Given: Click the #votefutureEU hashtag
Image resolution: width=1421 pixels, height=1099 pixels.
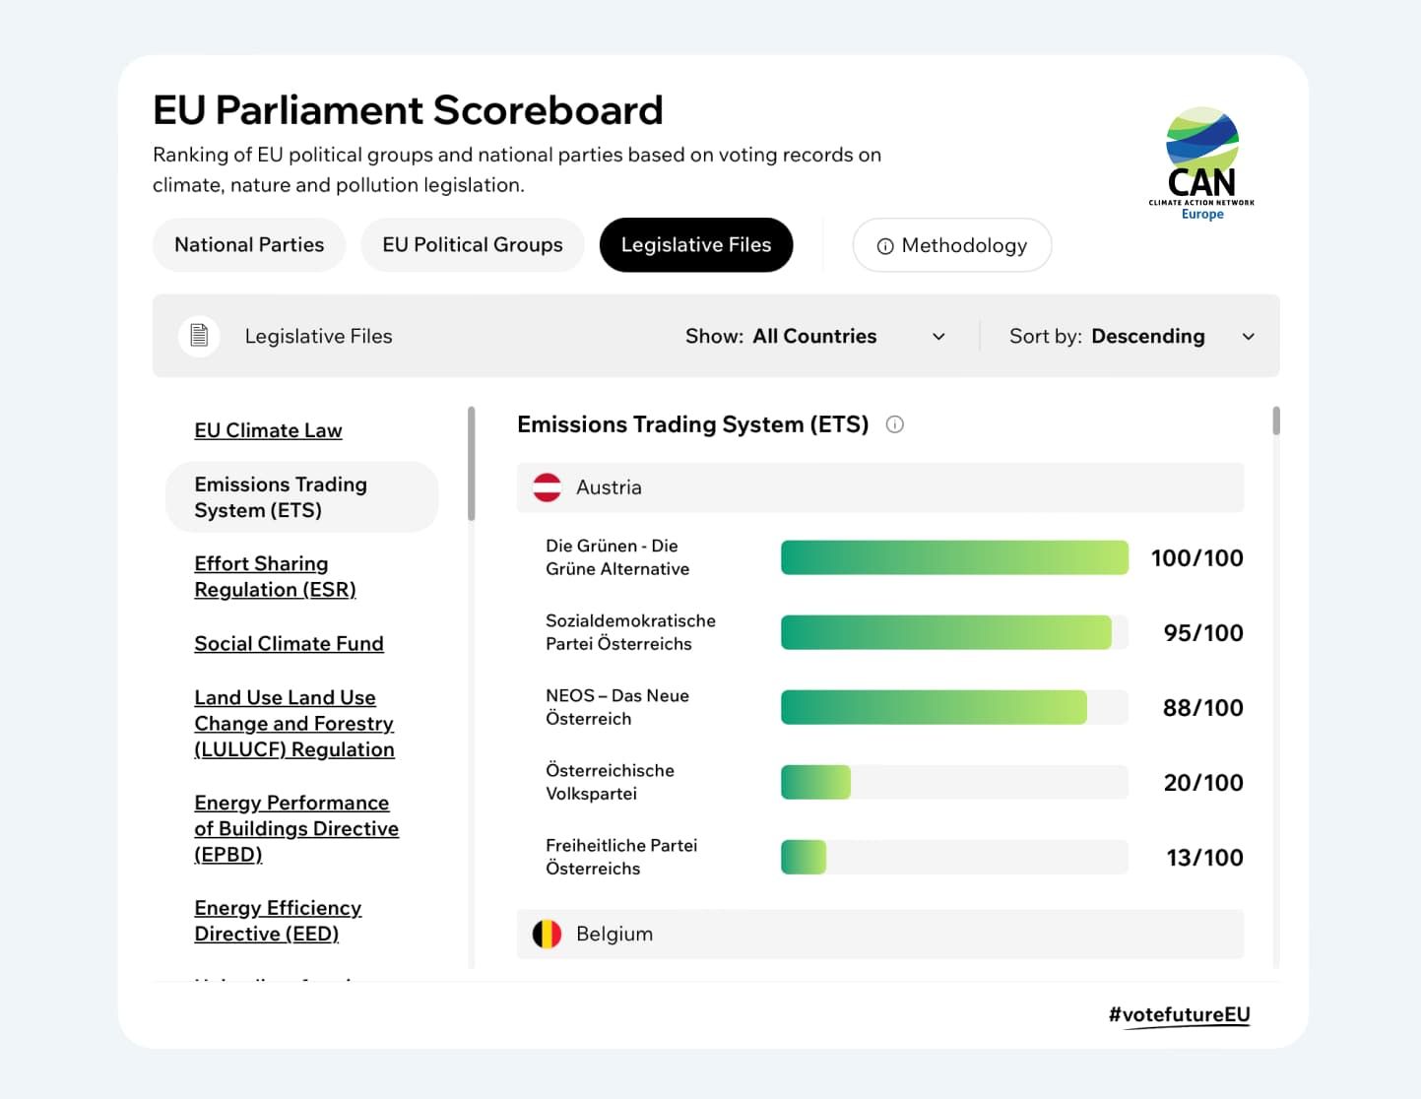Looking at the screenshot, I should [x=1179, y=1012].
